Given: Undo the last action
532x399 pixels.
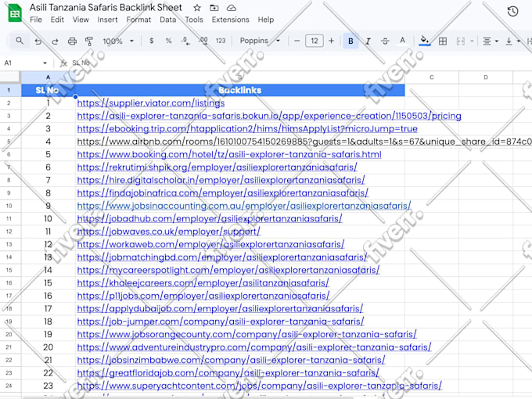Looking at the screenshot, I should pos(38,41).
